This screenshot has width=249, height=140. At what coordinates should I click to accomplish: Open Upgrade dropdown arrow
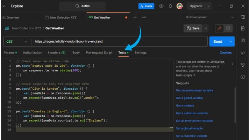point(208,6)
